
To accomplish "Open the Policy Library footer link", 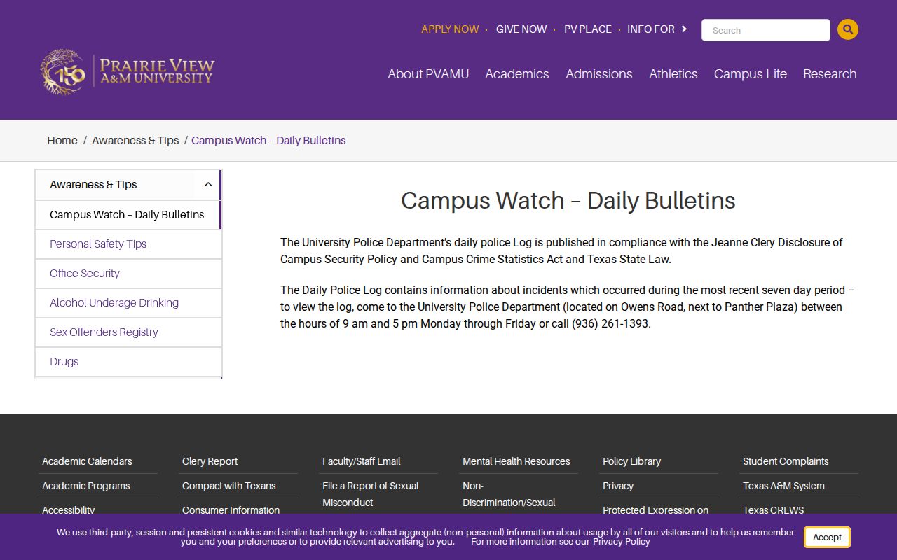I will click(631, 461).
